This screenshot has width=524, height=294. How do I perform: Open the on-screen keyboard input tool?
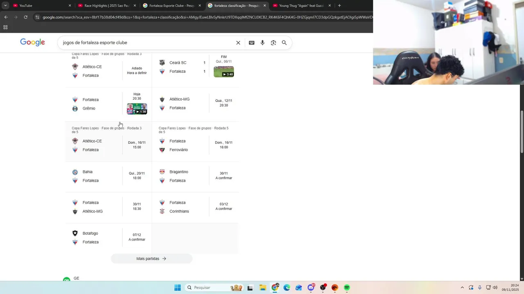pos(251,43)
